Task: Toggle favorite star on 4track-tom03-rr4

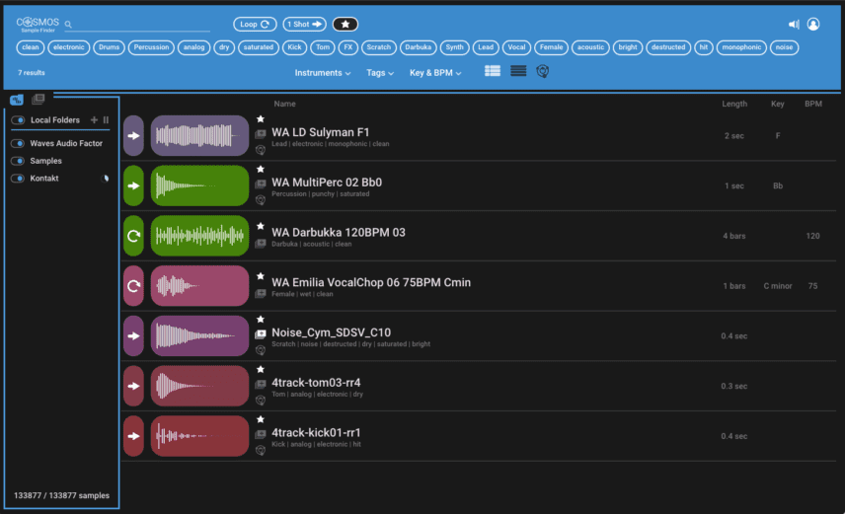Action: point(261,370)
